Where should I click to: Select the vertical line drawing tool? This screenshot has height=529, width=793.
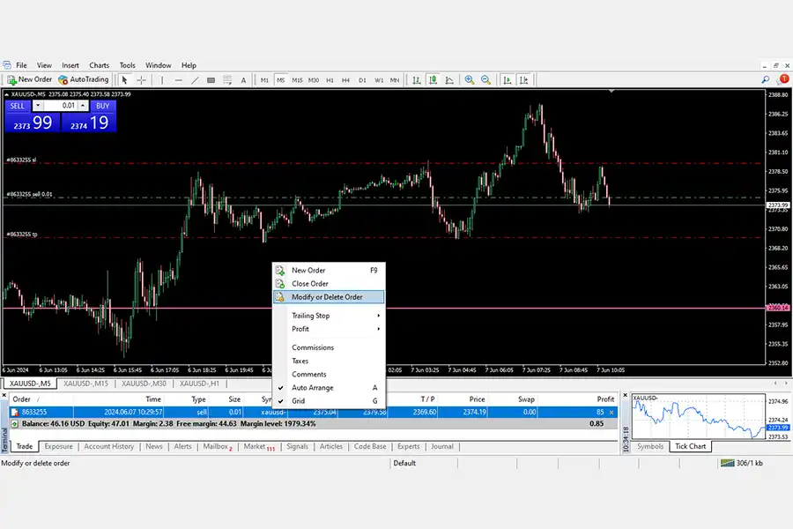tap(162, 80)
